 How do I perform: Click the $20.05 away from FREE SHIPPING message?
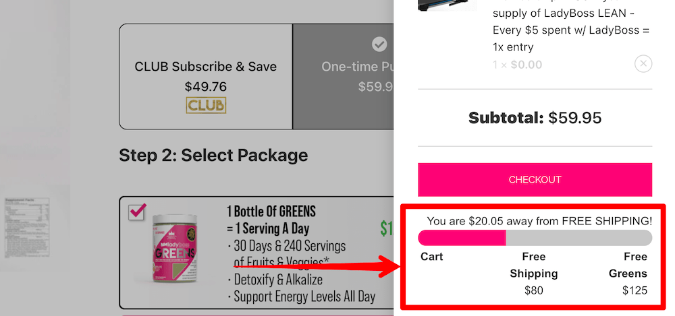[x=539, y=220]
